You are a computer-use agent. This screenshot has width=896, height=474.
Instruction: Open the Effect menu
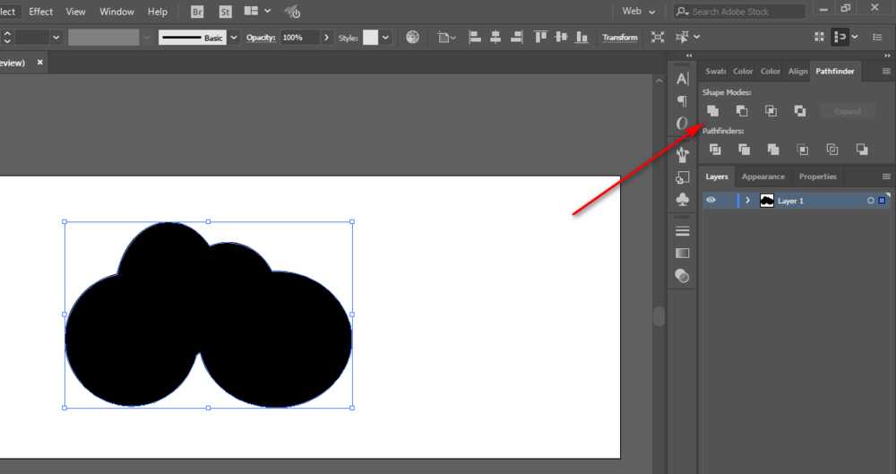41,12
